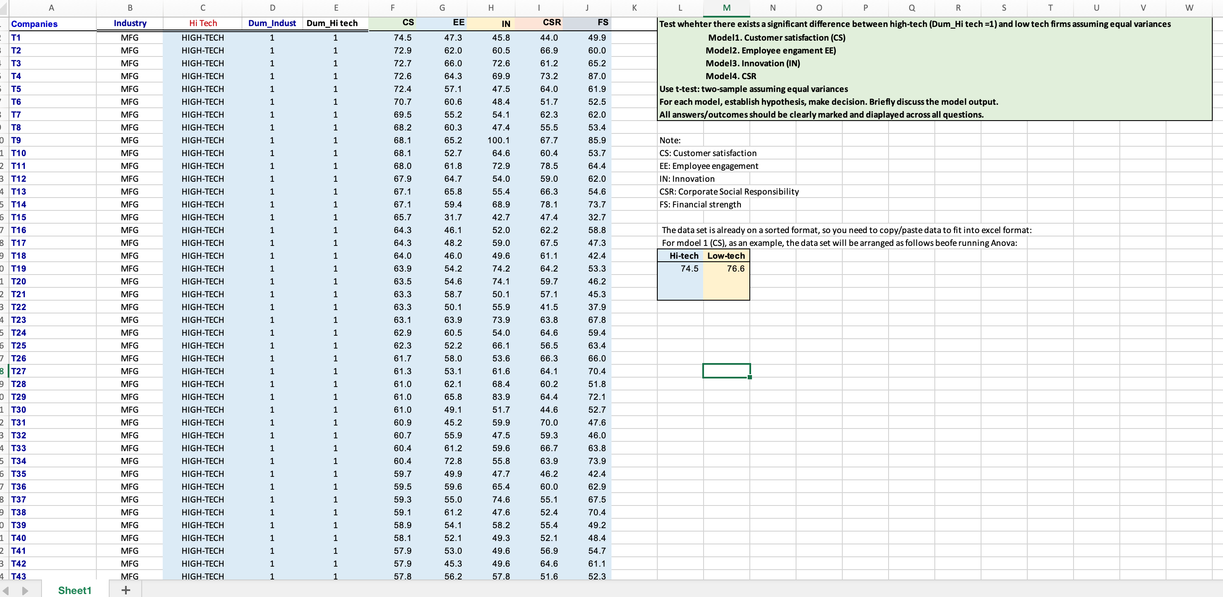Open the Sheet1 tab
The image size is (1223, 597).
click(75, 590)
